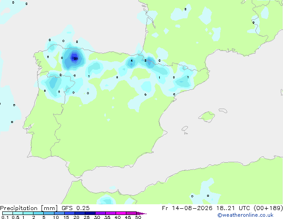Click the Menorca island outline
283x219 pixels.
point(223,110)
